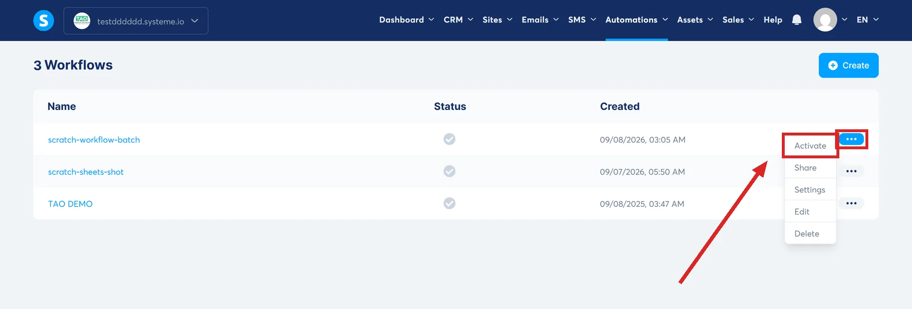
Task: Click the chevron beside the profile avatar
Action: click(x=844, y=19)
